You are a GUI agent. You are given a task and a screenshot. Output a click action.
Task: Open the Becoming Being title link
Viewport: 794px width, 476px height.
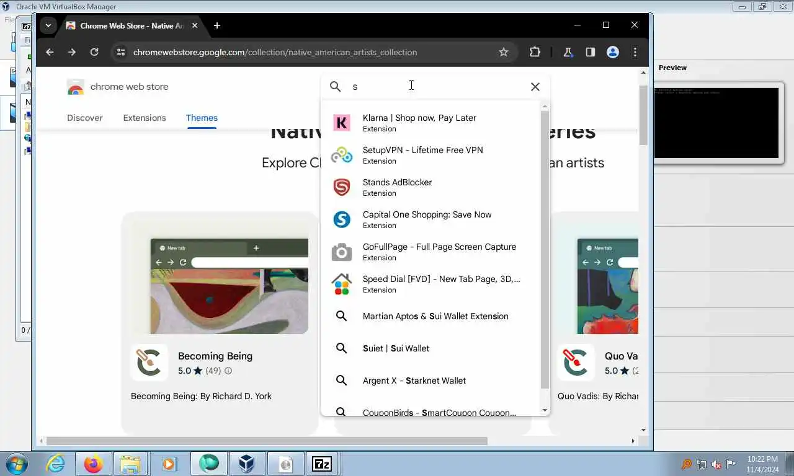click(x=215, y=356)
